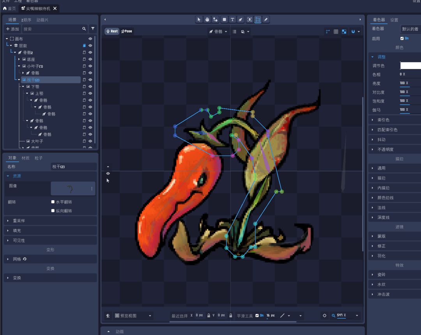
Task: Toggle the grid display icon
Action: [336, 32]
